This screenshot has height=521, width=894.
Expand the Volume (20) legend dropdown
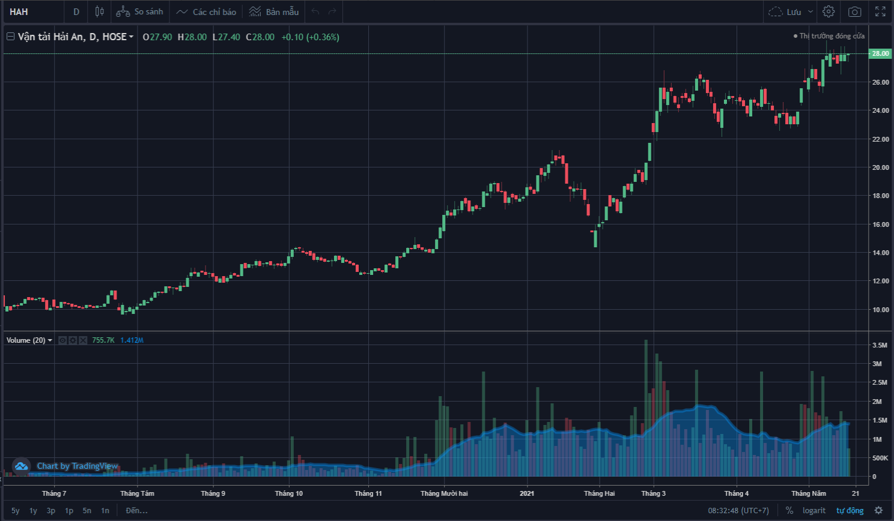pyautogui.click(x=50, y=340)
